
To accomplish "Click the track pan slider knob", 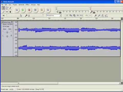I will [7, 36].
